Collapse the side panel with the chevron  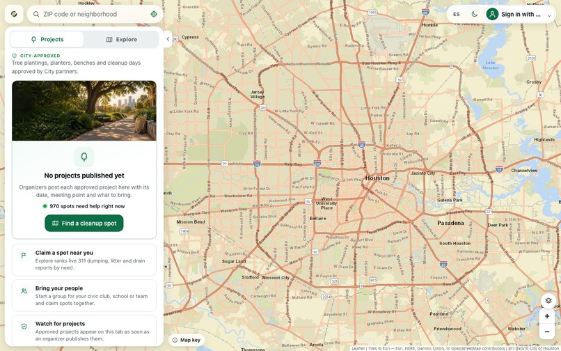click(x=168, y=39)
